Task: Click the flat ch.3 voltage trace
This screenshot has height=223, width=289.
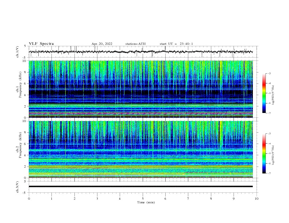Action: point(140,187)
